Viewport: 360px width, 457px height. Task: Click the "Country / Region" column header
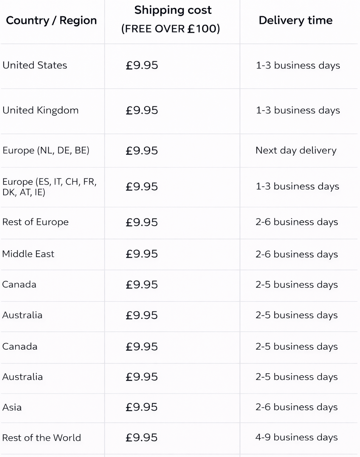pyautogui.click(x=51, y=20)
